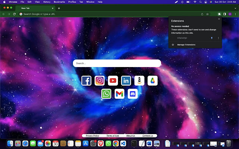Image resolution: width=239 pixels, height=149 pixels.
Task: Open the Instagram shortcut tile
Action: [100, 80]
